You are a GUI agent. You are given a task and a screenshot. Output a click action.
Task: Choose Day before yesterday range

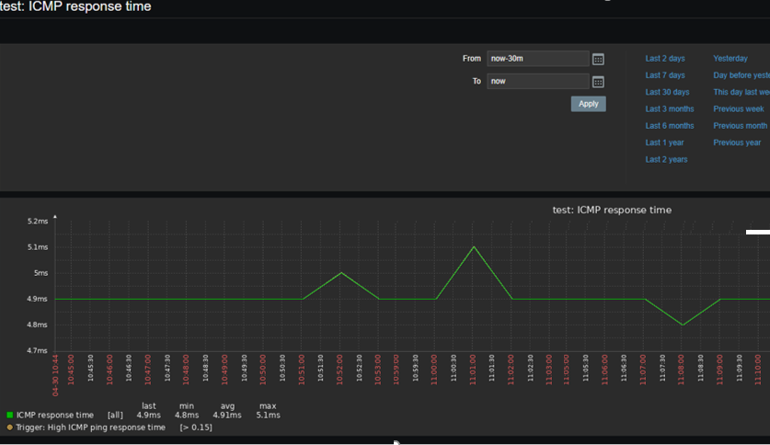741,75
